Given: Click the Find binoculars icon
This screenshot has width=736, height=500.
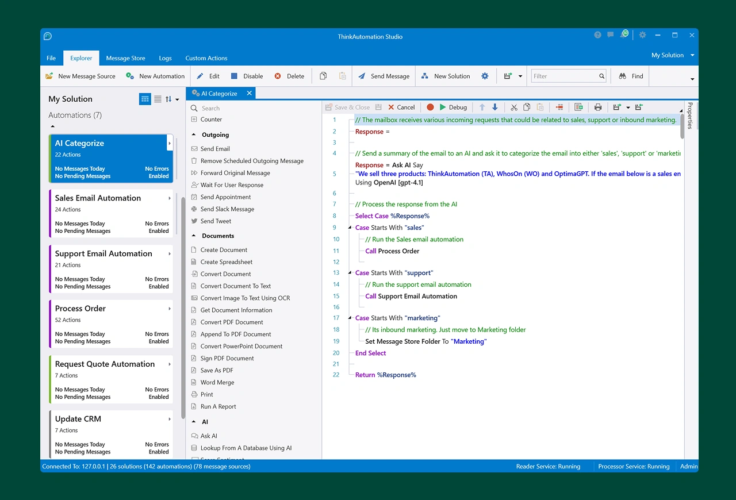Looking at the screenshot, I should 622,76.
